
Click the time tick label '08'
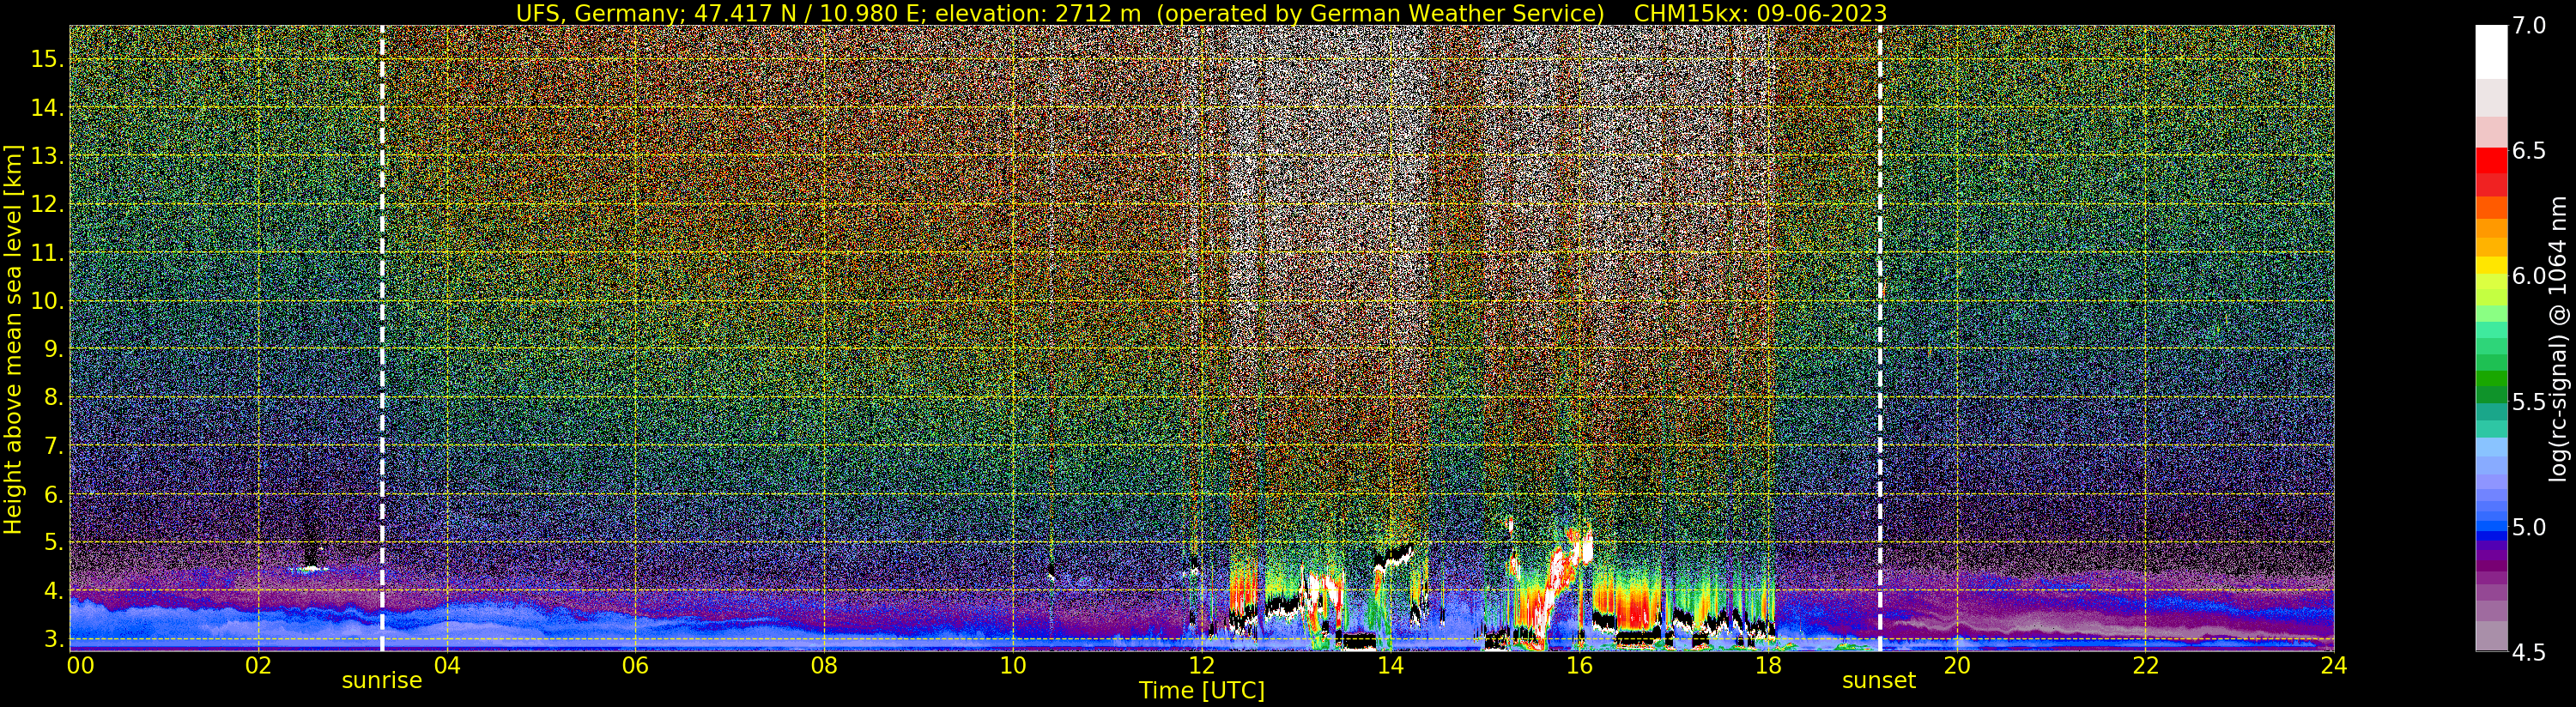[824, 664]
